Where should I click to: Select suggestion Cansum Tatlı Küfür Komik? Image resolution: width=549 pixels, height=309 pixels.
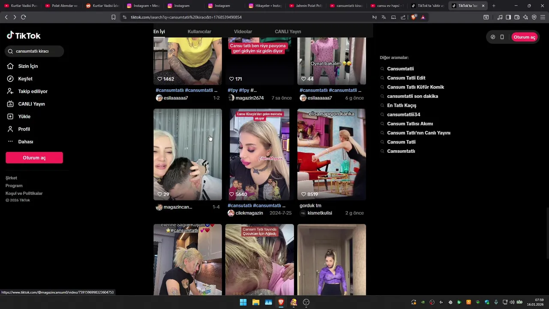(x=416, y=87)
